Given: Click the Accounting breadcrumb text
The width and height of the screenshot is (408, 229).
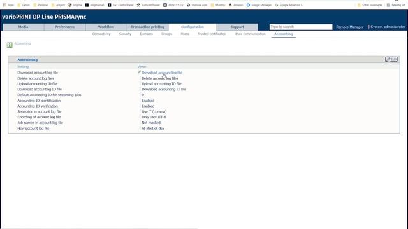Looking at the screenshot, I should [22, 43].
